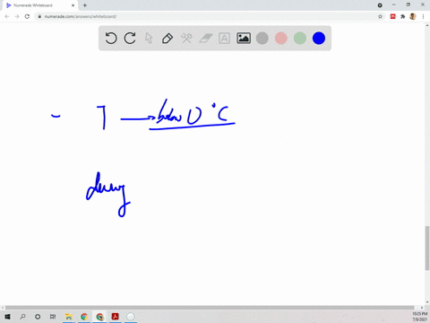The height and width of the screenshot is (323, 430).
Task: Choose the text box tool
Action: (224, 39)
